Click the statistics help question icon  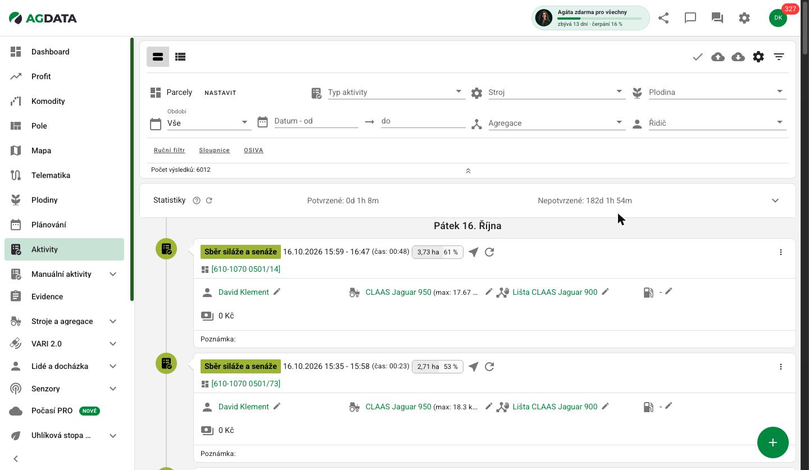(197, 200)
